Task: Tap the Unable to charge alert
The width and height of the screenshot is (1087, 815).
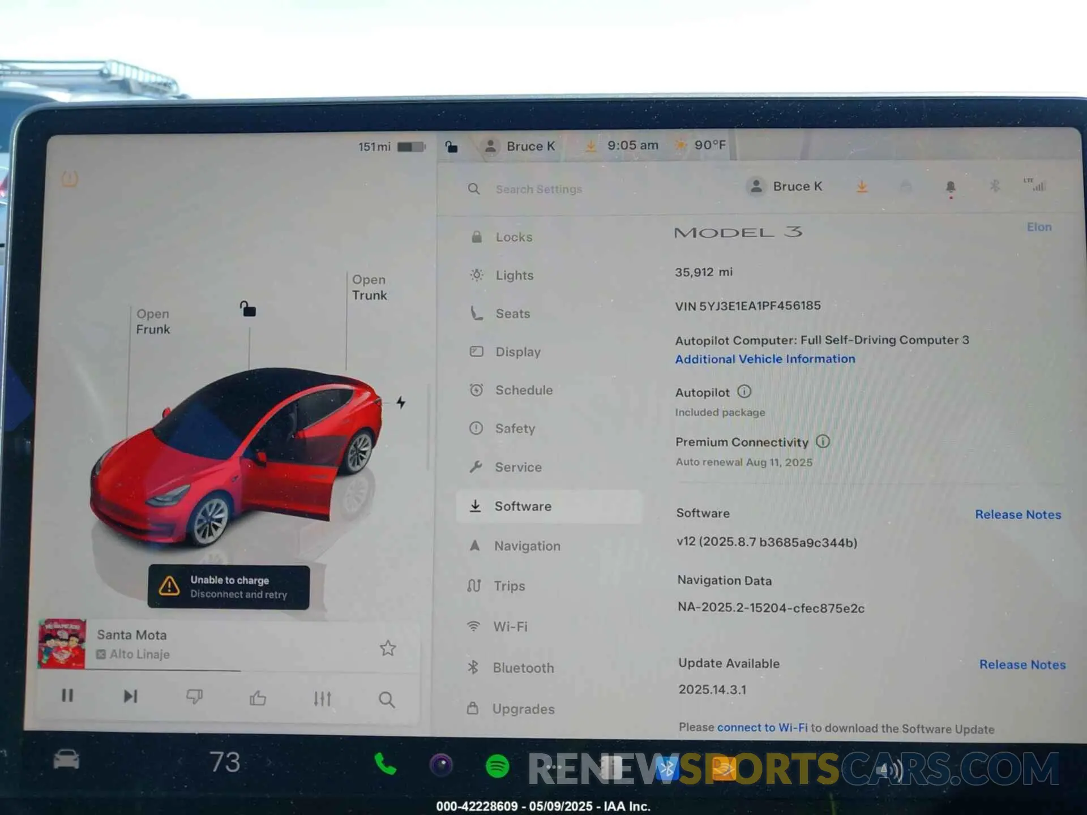Action: coord(229,587)
